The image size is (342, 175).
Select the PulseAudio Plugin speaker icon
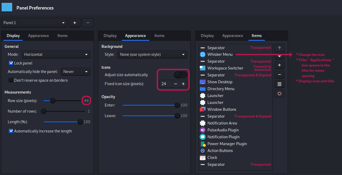point(202,130)
